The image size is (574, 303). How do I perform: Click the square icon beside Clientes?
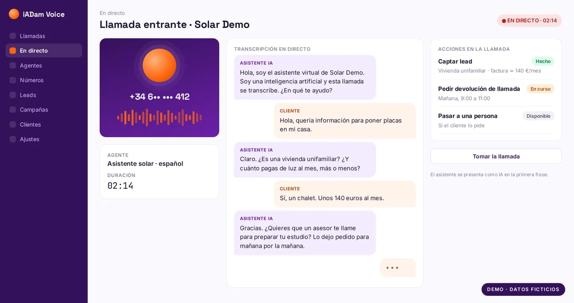tap(13, 124)
